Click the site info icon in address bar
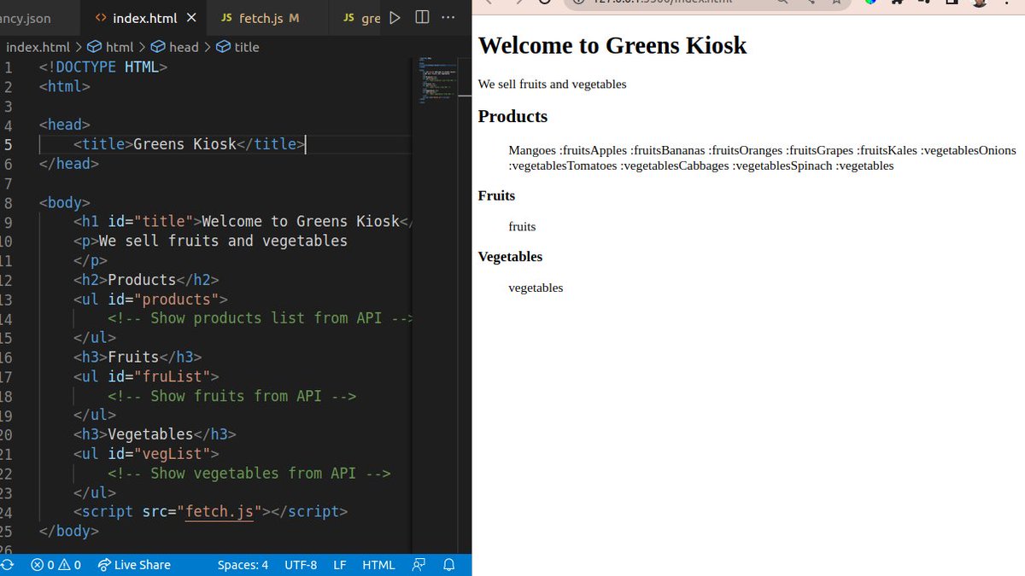 click(577, 3)
